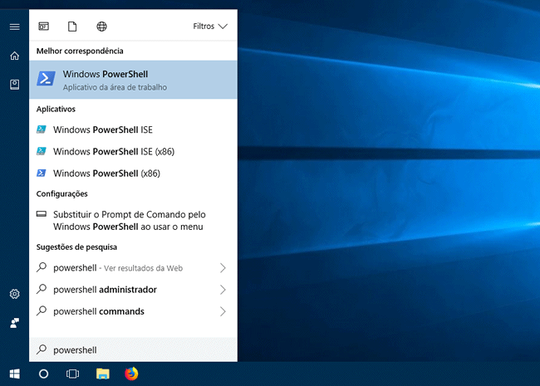Image resolution: width=540 pixels, height=386 pixels.
Task: Filter results by Documents icon
Action: click(x=72, y=27)
